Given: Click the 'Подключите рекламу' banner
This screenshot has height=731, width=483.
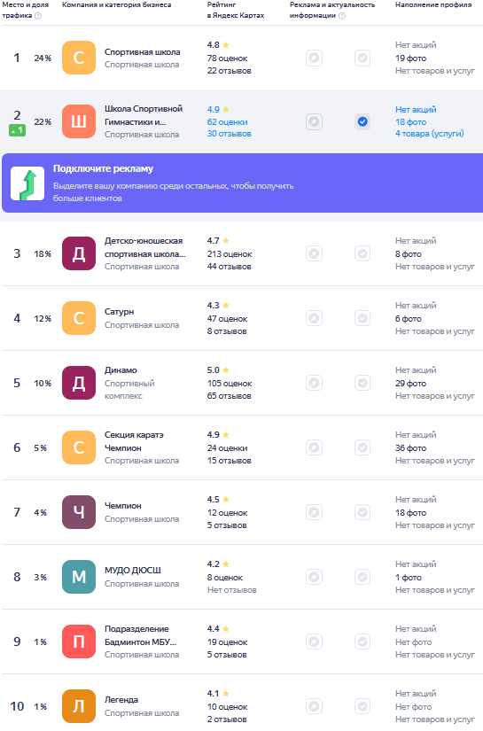Looking at the screenshot, I should click(x=243, y=183).
